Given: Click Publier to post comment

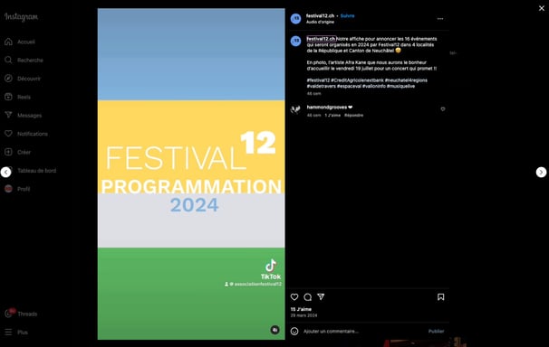Looking at the screenshot, I should 436,331.
